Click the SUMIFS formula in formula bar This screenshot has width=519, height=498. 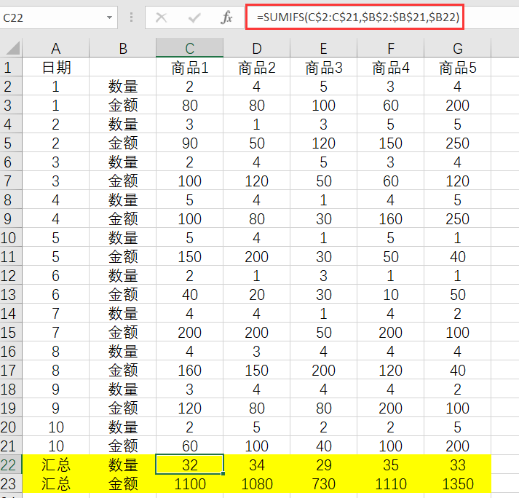[358, 17]
